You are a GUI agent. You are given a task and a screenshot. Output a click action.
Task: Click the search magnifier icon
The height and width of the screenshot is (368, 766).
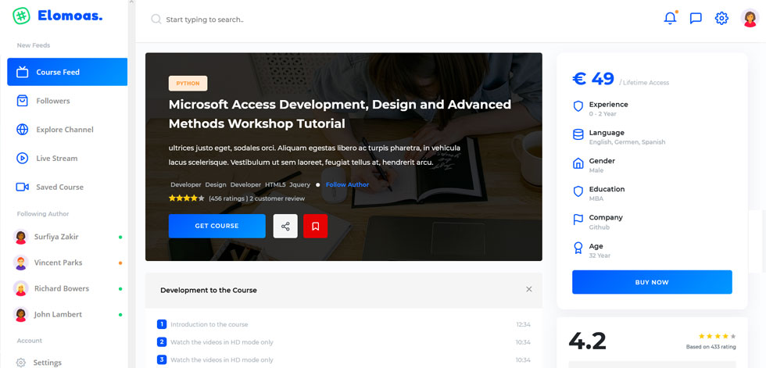coord(156,19)
